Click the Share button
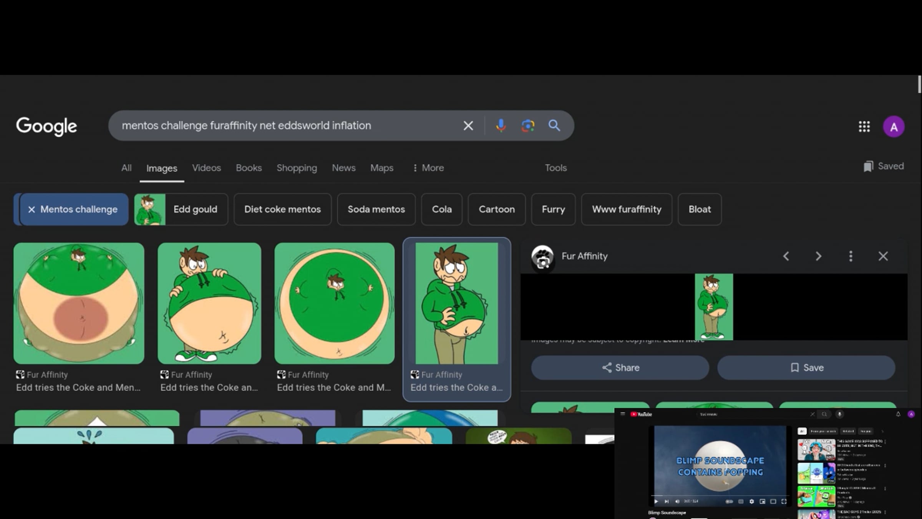 (620, 368)
